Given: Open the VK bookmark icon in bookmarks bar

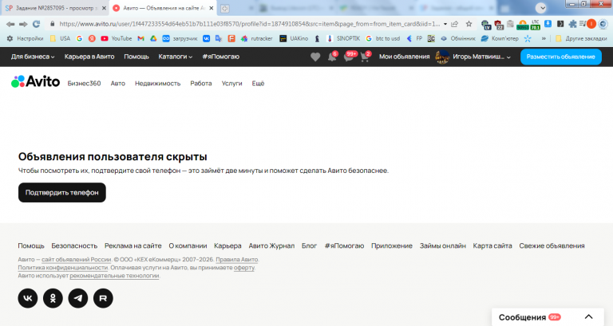Looking at the screenshot, I should click(206, 38).
